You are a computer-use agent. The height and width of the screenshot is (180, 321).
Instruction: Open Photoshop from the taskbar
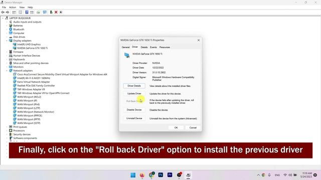pos(160,175)
